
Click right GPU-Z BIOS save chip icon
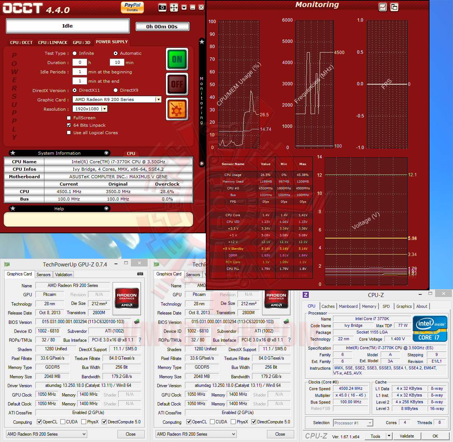286,322
